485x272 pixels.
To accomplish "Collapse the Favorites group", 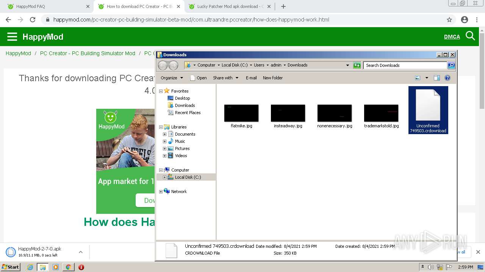I will click(x=161, y=91).
